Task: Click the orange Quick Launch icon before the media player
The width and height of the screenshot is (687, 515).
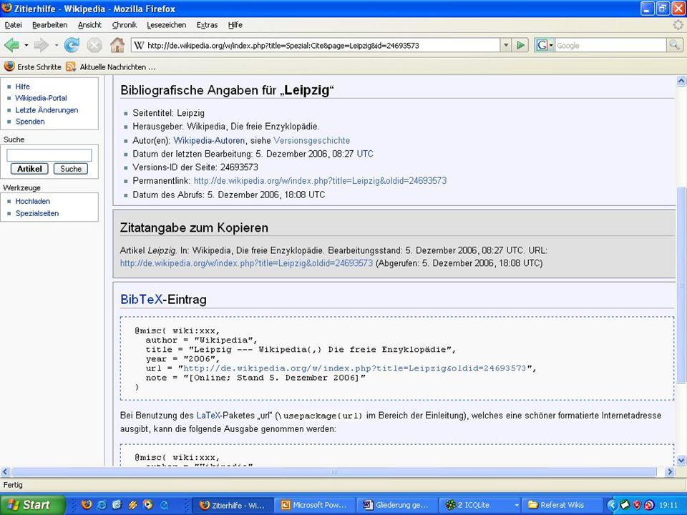Action: pyautogui.click(x=132, y=504)
